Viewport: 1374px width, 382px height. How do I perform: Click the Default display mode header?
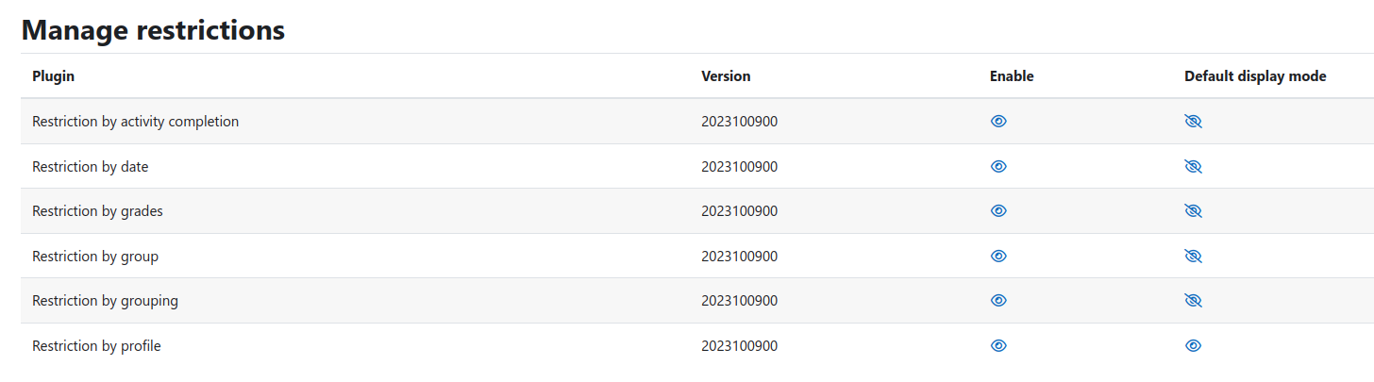[x=1255, y=76]
